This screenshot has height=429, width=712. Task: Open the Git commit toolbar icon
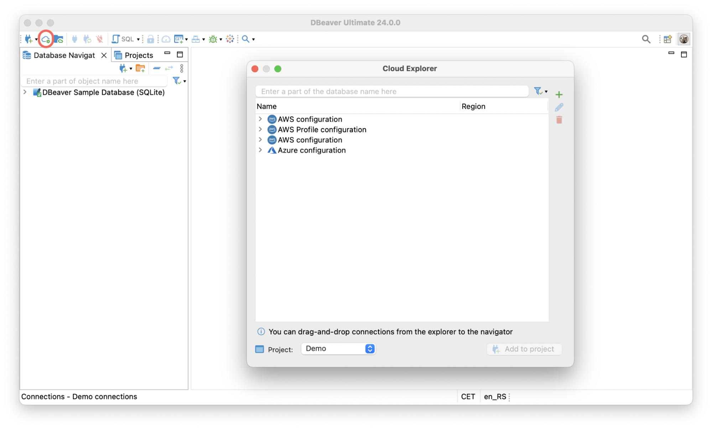coord(178,39)
